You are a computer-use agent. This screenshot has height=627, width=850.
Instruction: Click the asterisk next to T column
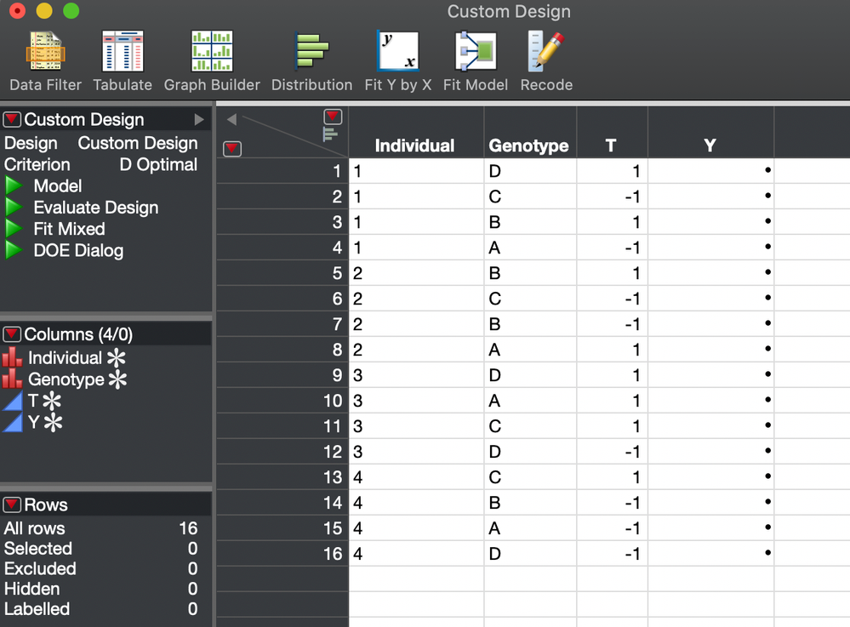tap(52, 401)
